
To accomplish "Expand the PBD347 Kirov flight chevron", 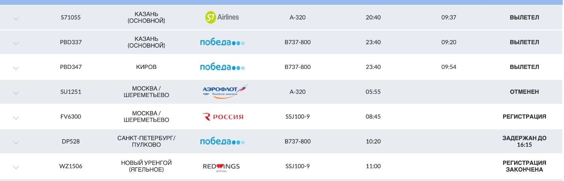I will (x=16, y=68).
